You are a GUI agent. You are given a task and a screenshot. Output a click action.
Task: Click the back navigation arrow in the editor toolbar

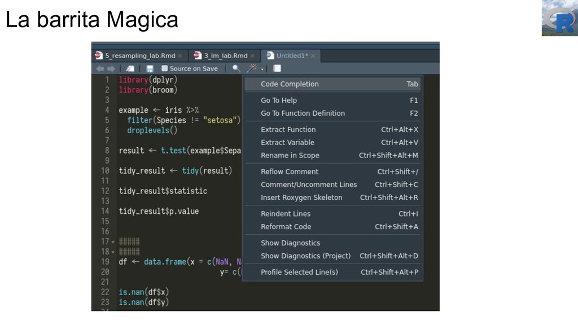pyautogui.click(x=100, y=68)
